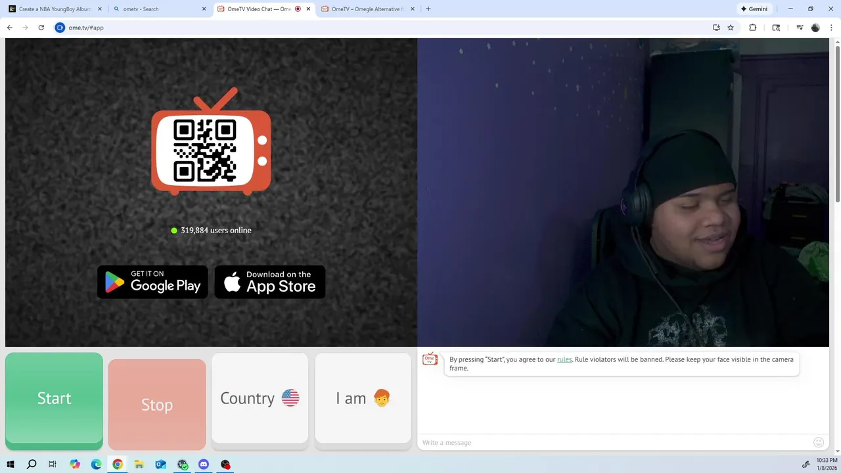
Task: Open the recording app icon in the taskbar
Action: click(225, 464)
